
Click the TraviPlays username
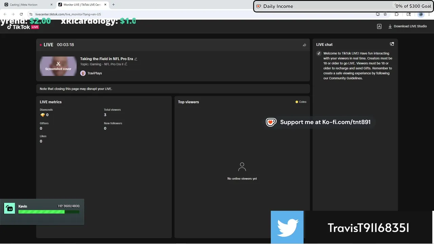(x=95, y=73)
